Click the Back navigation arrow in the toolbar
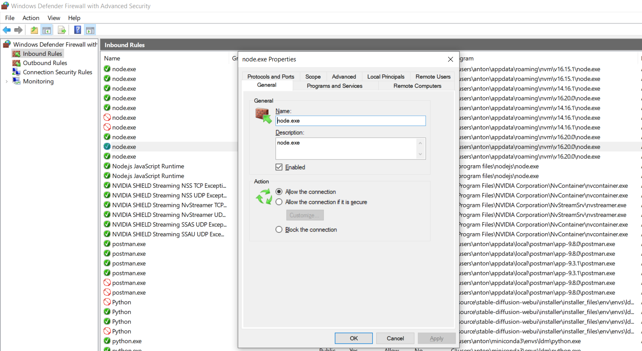This screenshot has width=642, height=351. 7,29
